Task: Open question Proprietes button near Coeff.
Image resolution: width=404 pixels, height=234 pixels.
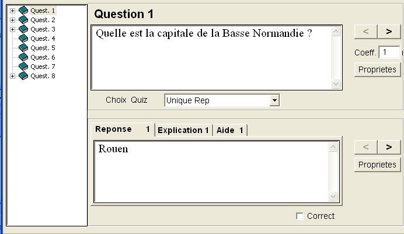Action: 378,69
